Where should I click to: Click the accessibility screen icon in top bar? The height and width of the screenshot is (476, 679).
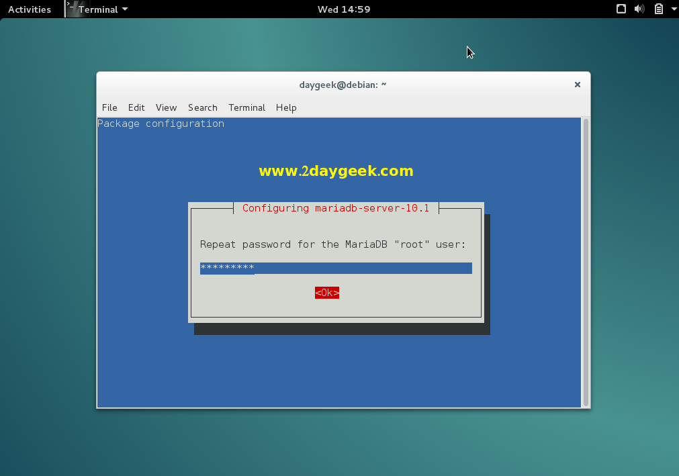click(x=621, y=9)
